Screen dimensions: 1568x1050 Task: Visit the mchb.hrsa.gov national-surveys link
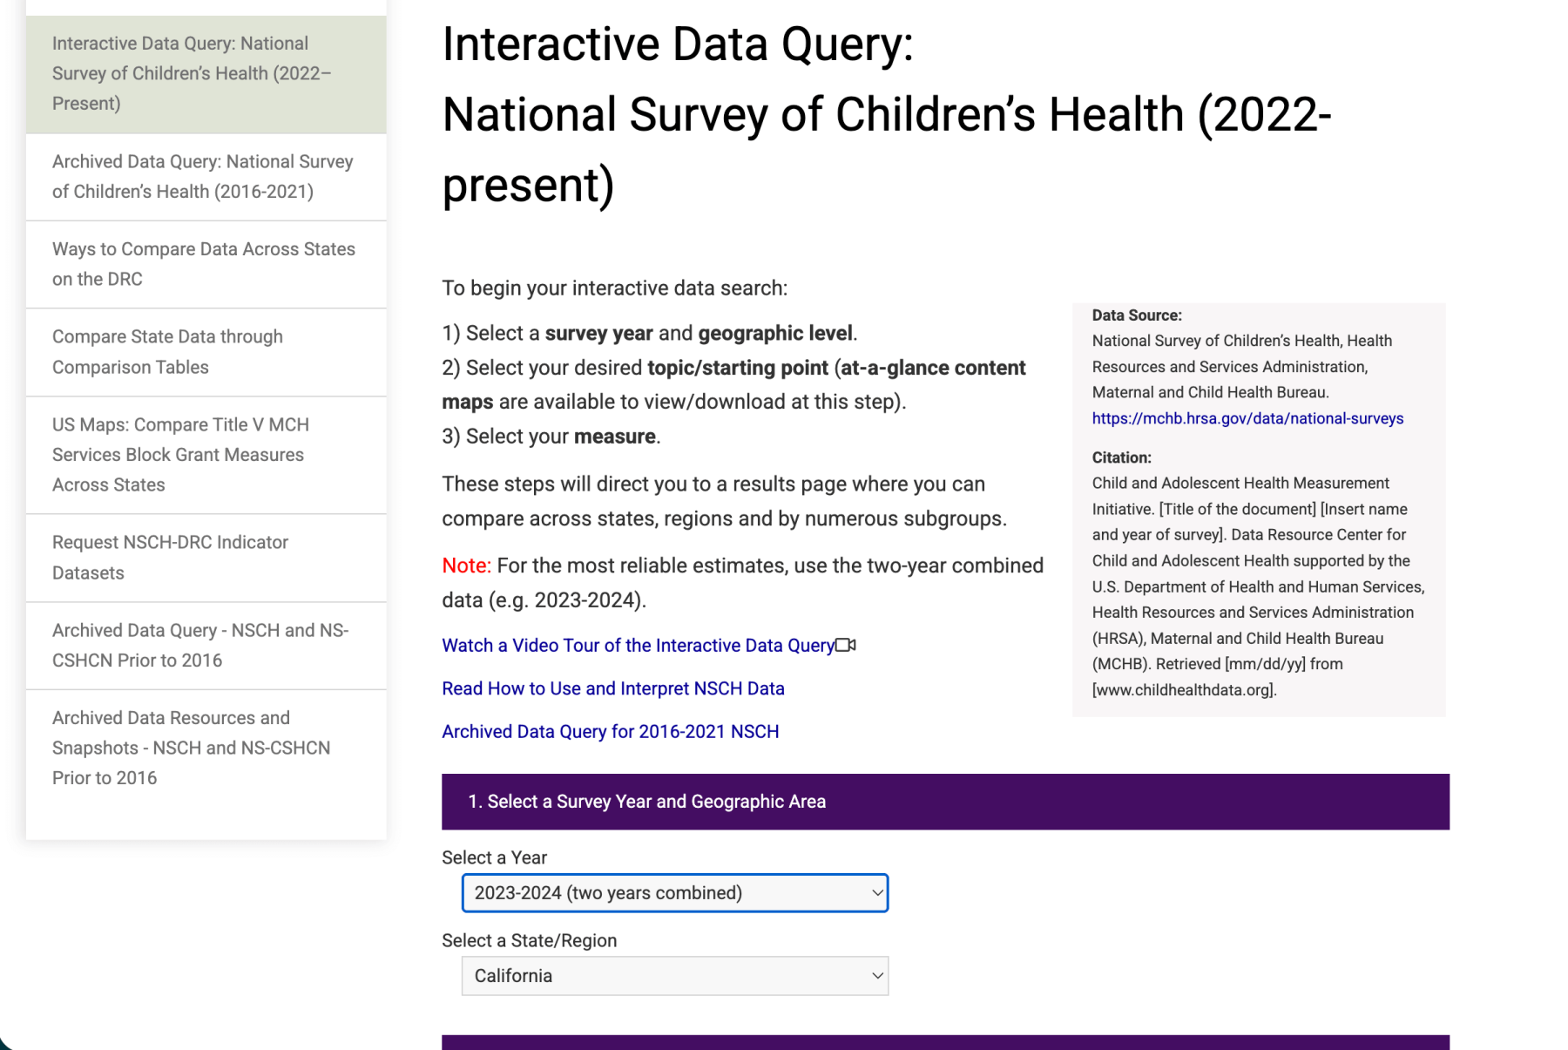click(x=1247, y=418)
